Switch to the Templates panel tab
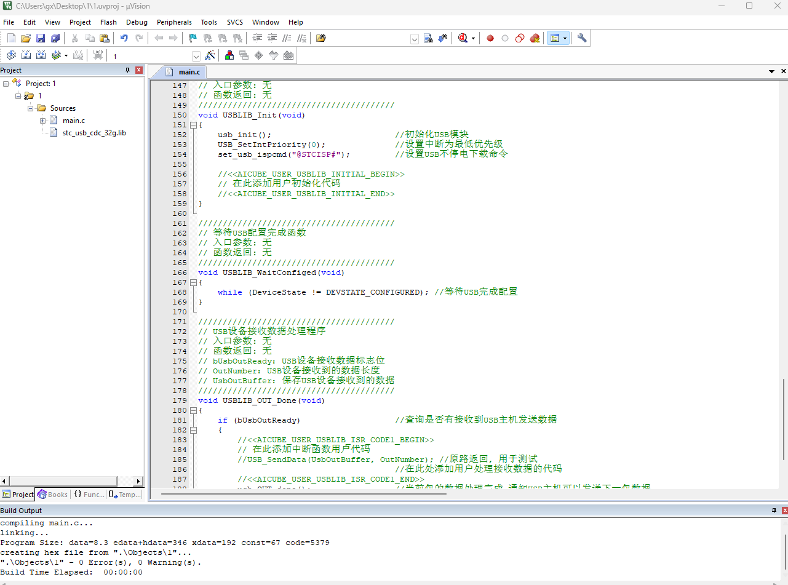 click(x=125, y=495)
